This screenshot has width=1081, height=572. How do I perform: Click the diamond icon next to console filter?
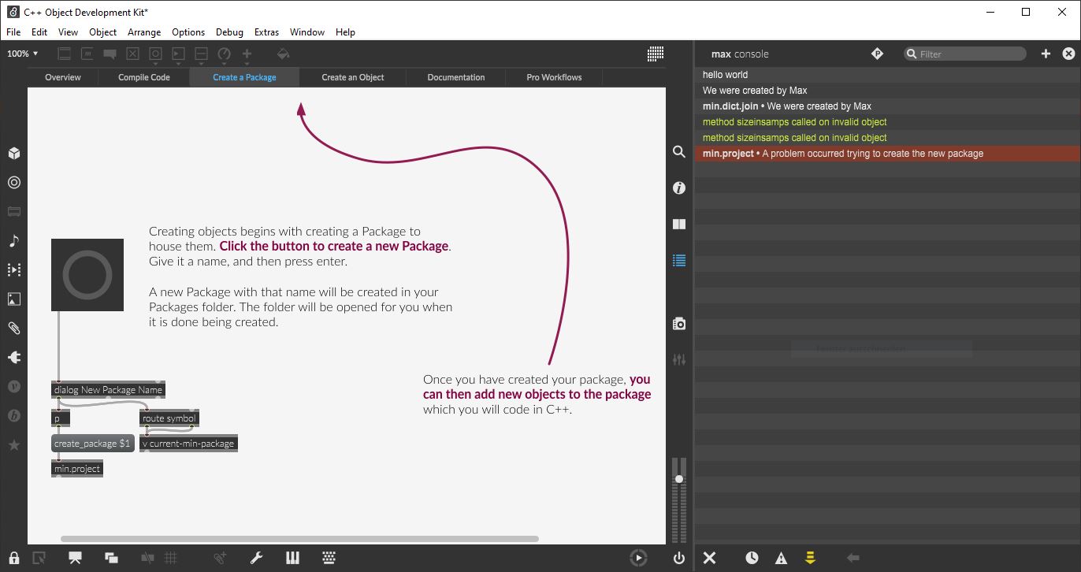click(x=877, y=54)
